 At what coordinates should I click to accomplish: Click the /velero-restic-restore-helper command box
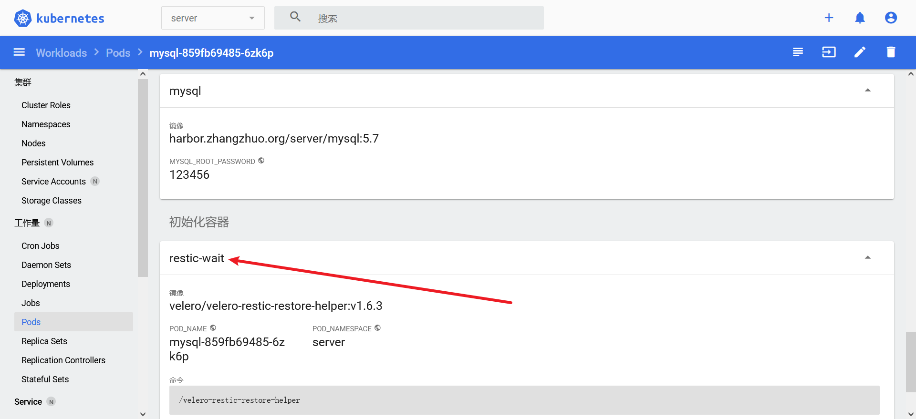point(524,400)
